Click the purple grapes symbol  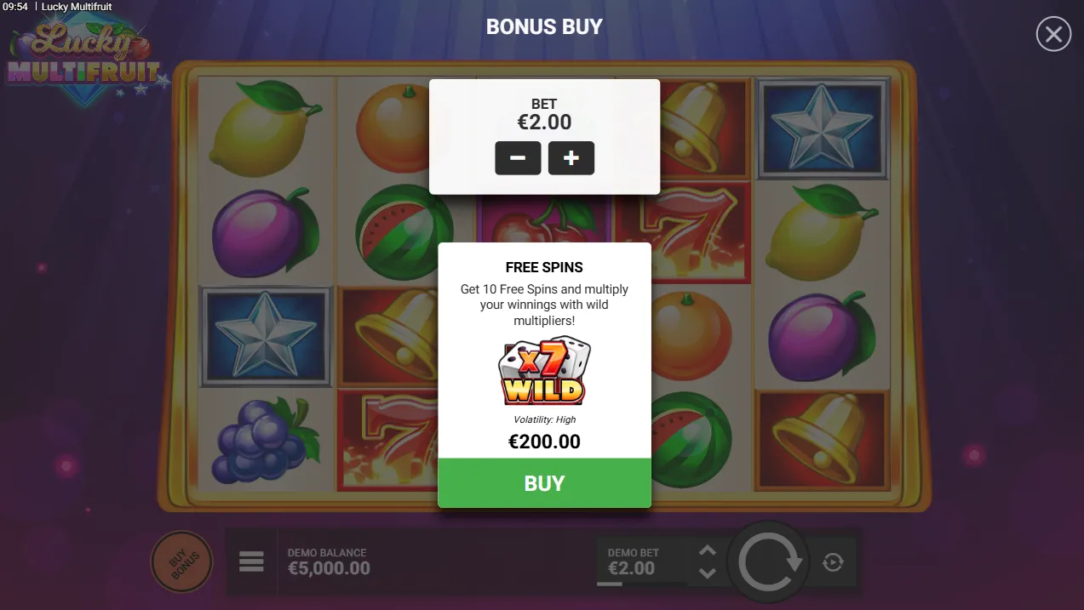pos(264,441)
